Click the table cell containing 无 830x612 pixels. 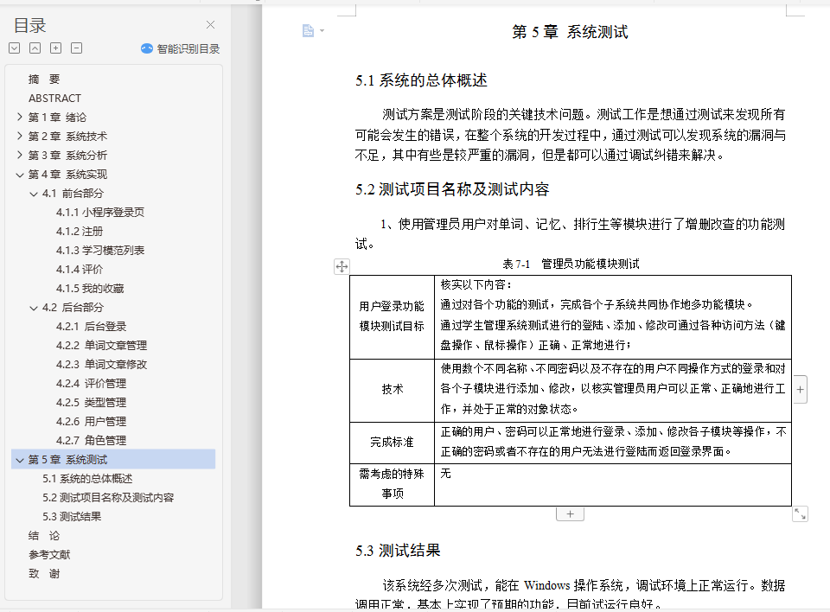[612, 484]
